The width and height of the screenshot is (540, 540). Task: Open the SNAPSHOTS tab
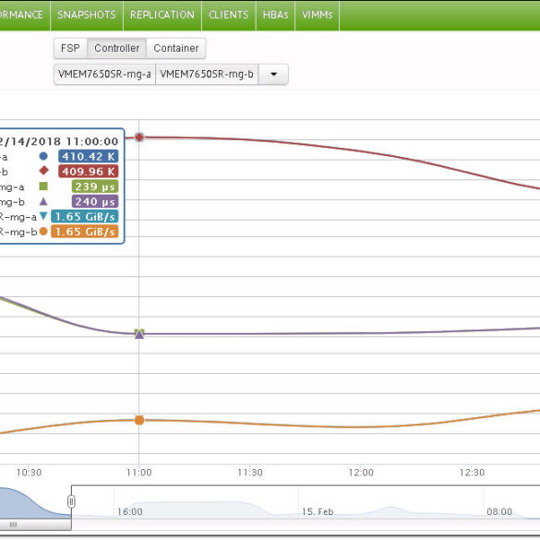pos(87,15)
